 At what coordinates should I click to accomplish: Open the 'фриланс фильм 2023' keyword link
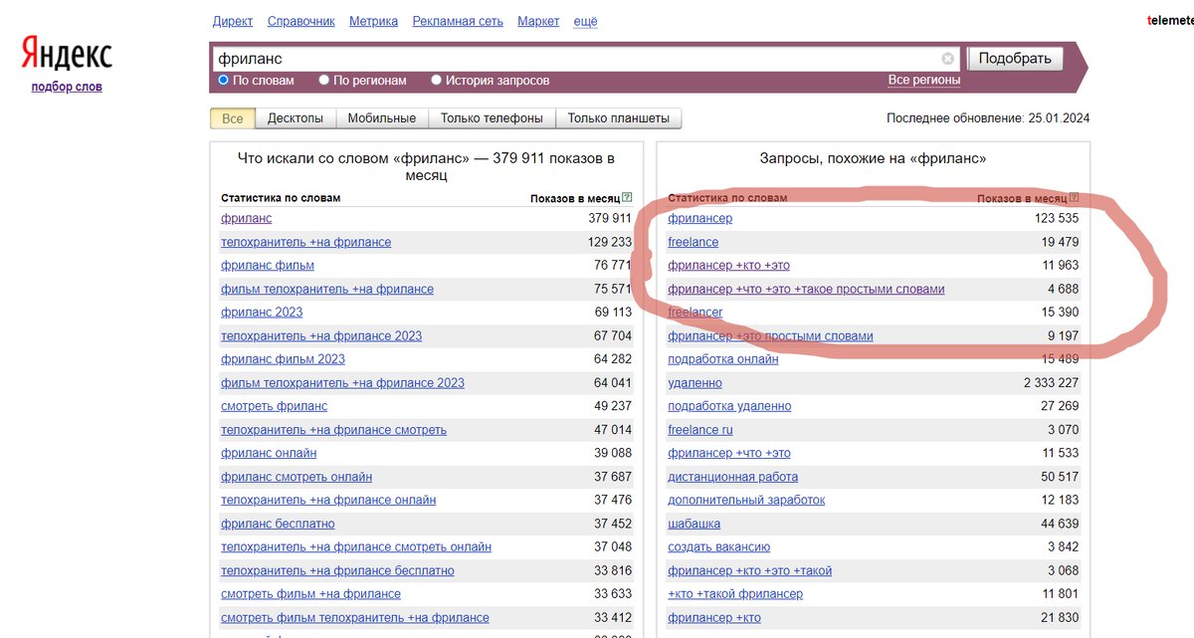[283, 359]
